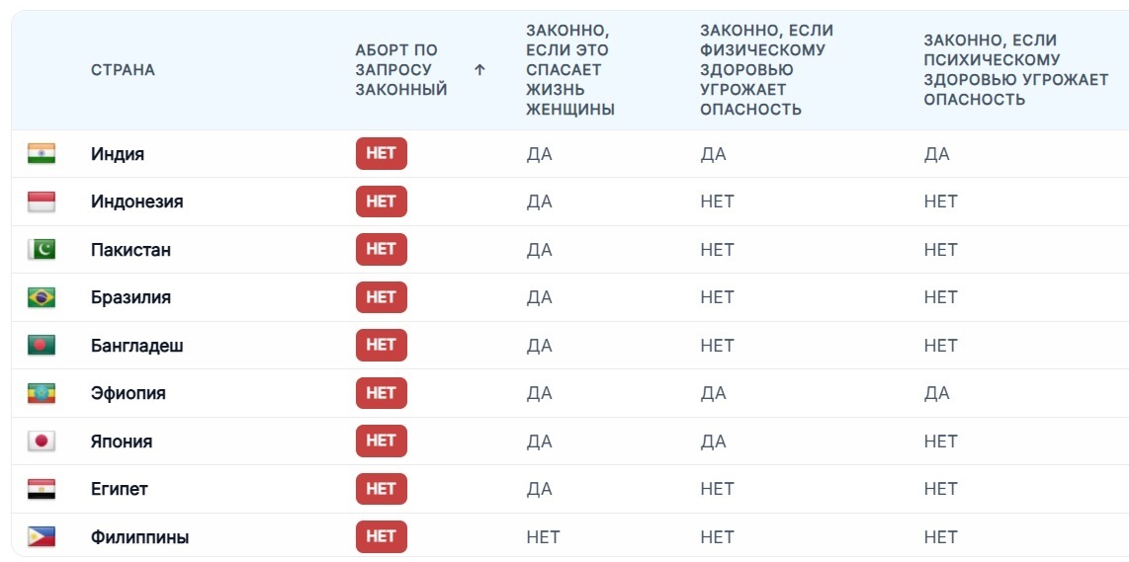Screen dimensions: 1129x562
Task: Click the Brazil flag icon
Action: [42, 297]
